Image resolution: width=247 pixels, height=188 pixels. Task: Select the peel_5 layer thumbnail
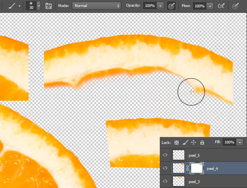[179, 155]
